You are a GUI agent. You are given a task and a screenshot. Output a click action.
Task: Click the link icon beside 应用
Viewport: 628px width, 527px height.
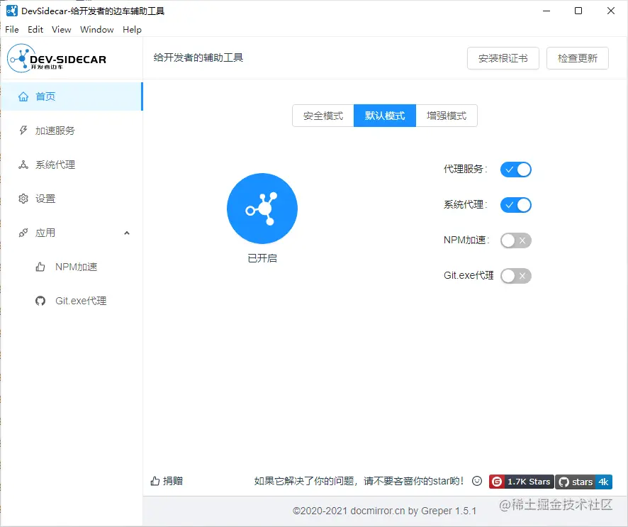pyautogui.click(x=23, y=233)
